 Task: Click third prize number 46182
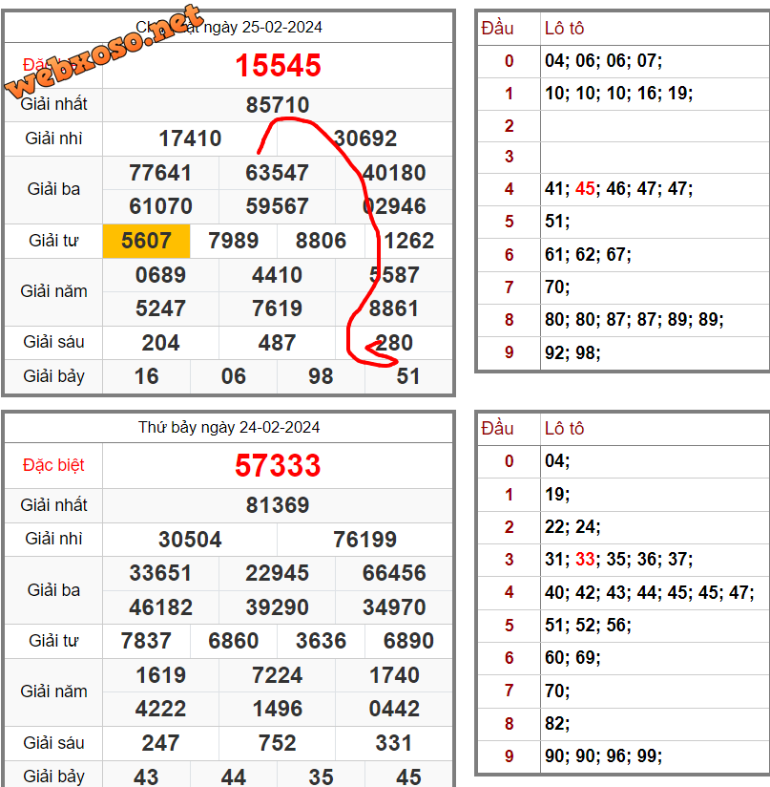pos(160,607)
